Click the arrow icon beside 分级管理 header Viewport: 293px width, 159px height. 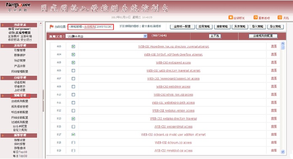tap(3, 78)
